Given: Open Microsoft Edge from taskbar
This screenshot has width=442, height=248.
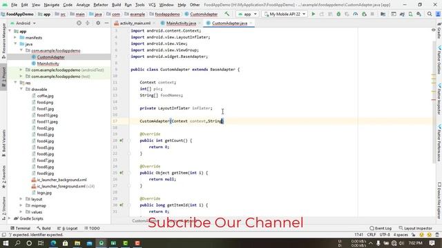Looking at the screenshot, I should coord(53,243).
